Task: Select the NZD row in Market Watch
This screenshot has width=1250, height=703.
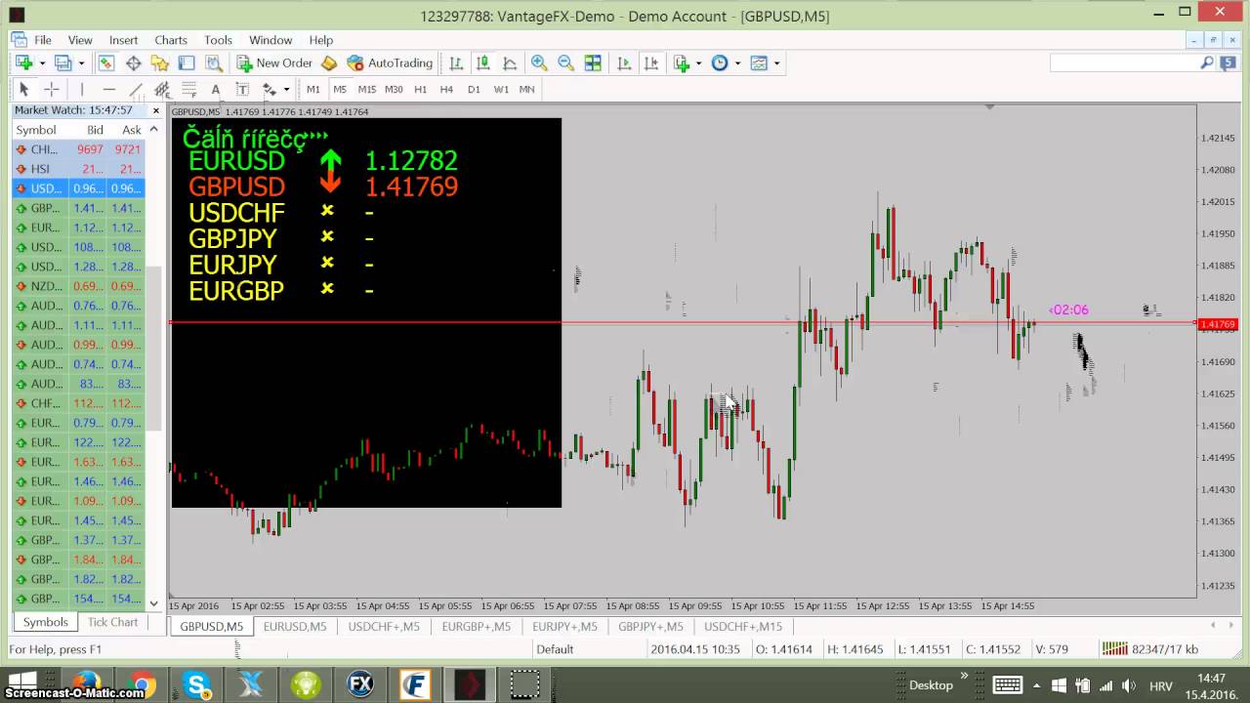Action: click(78, 286)
